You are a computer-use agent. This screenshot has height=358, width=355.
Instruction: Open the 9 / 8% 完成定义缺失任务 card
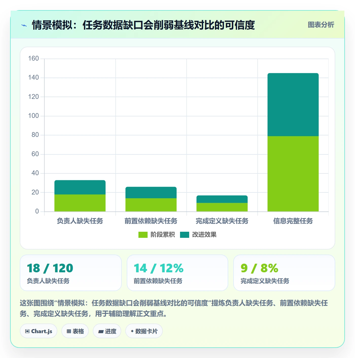pos(284,273)
